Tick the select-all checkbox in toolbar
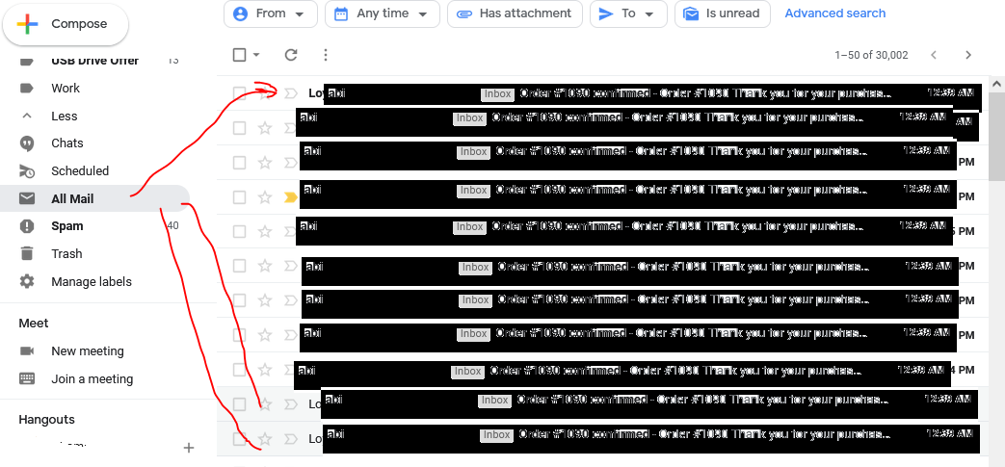The width and height of the screenshot is (1005, 467). (239, 55)
